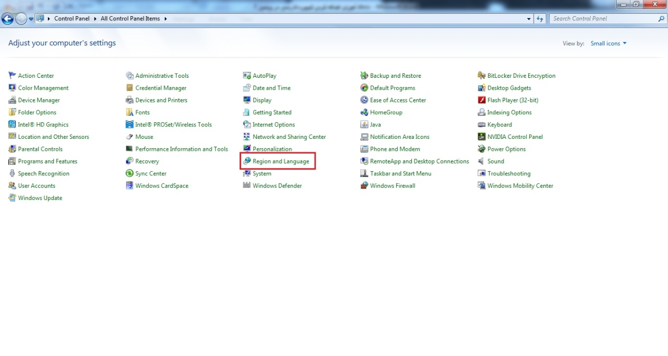The width and height of the screenshot is (668, 356).
Task: Open the Date and Time icon
Action: tap(247, 88)
